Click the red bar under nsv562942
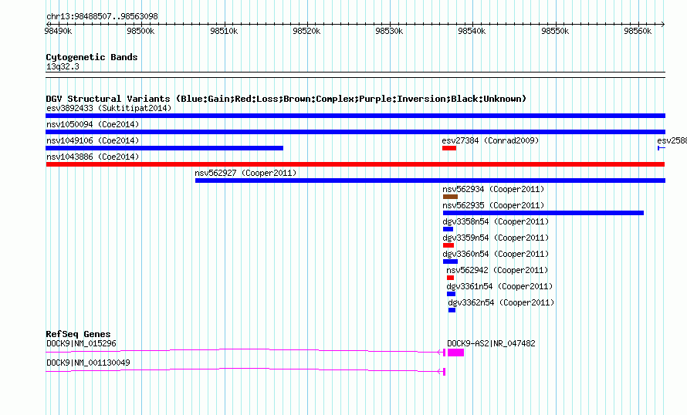Image resolution: width=687 pixels, height=415 pixels. tap(450, 278)
